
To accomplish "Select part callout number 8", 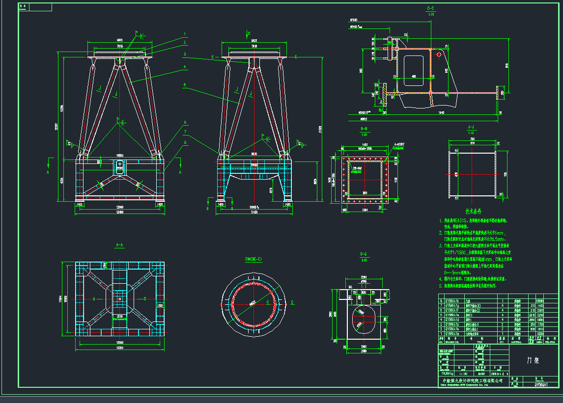I will point(185,143).
